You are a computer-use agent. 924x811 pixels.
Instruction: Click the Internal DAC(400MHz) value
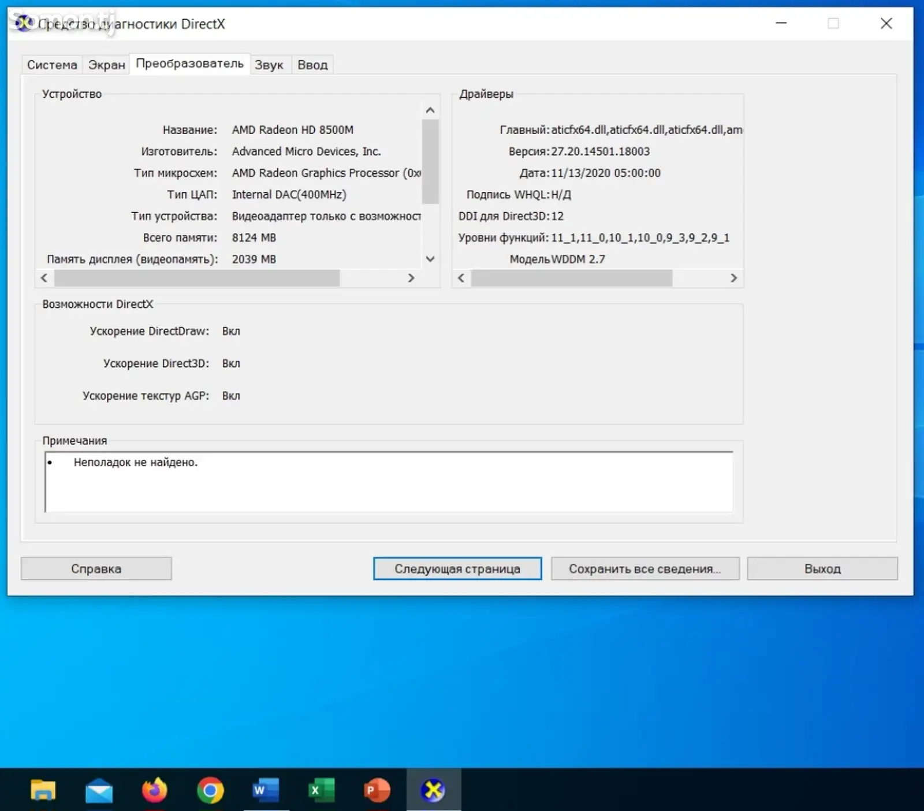289,195
